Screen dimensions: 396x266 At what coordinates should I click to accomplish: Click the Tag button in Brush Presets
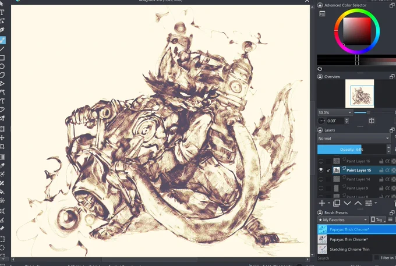(x=377, y=220)
